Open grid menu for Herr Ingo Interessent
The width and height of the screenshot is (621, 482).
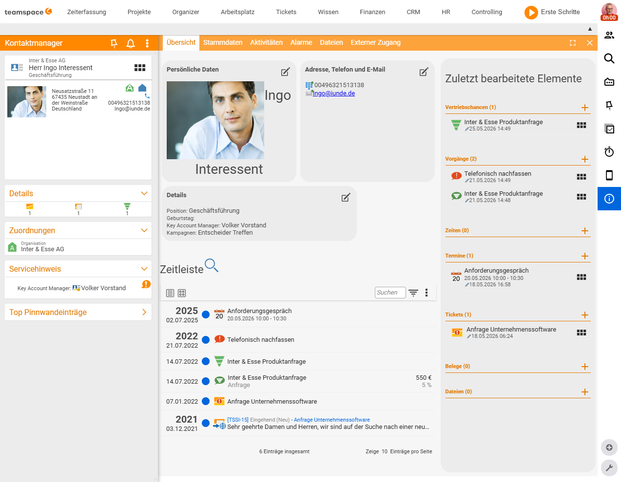(140, 68)
